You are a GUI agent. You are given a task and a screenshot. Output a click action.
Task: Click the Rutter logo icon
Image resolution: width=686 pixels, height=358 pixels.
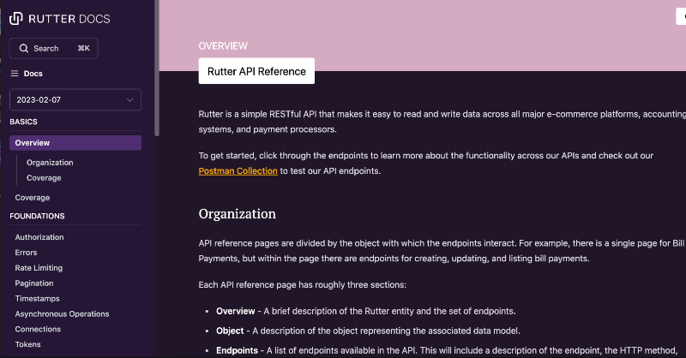[15, 18]
